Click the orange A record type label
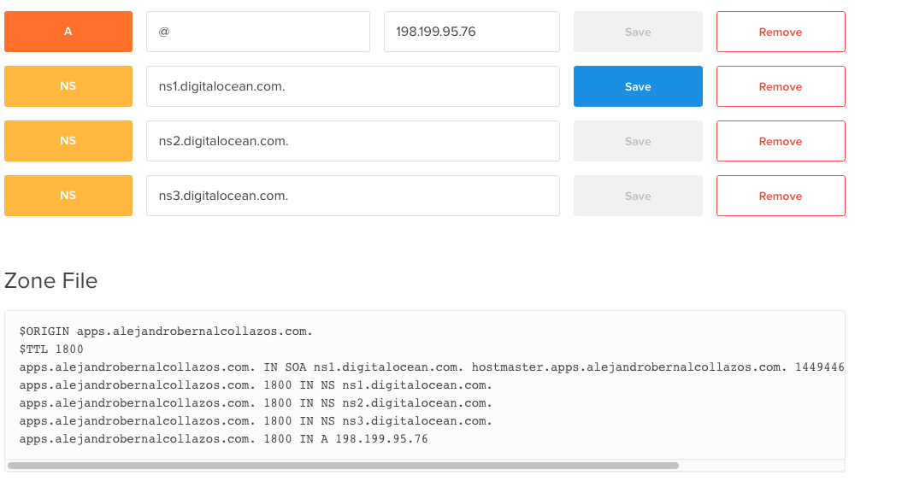 (x=68, y=32)
